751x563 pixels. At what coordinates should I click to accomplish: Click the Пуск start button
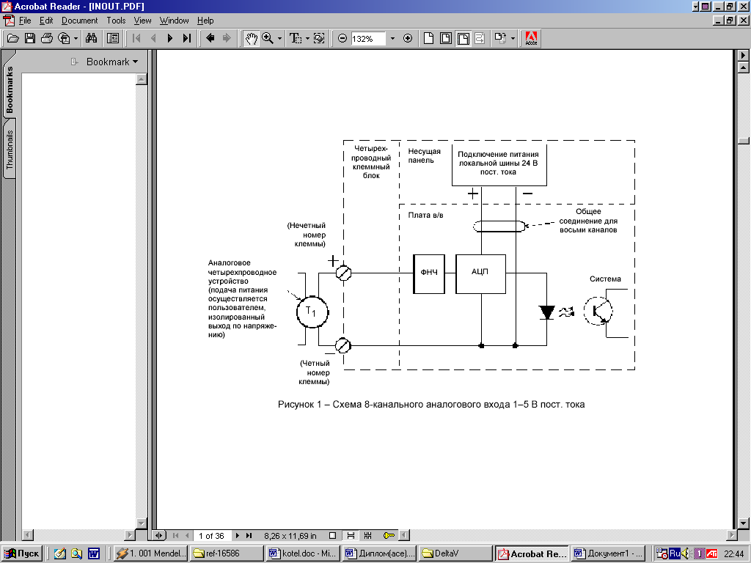click(x=23, y=553)
